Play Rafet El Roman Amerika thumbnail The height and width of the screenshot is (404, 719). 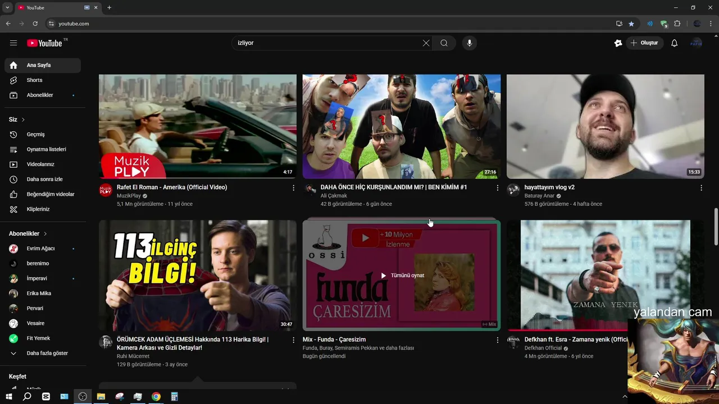click(x=198, y=126)
